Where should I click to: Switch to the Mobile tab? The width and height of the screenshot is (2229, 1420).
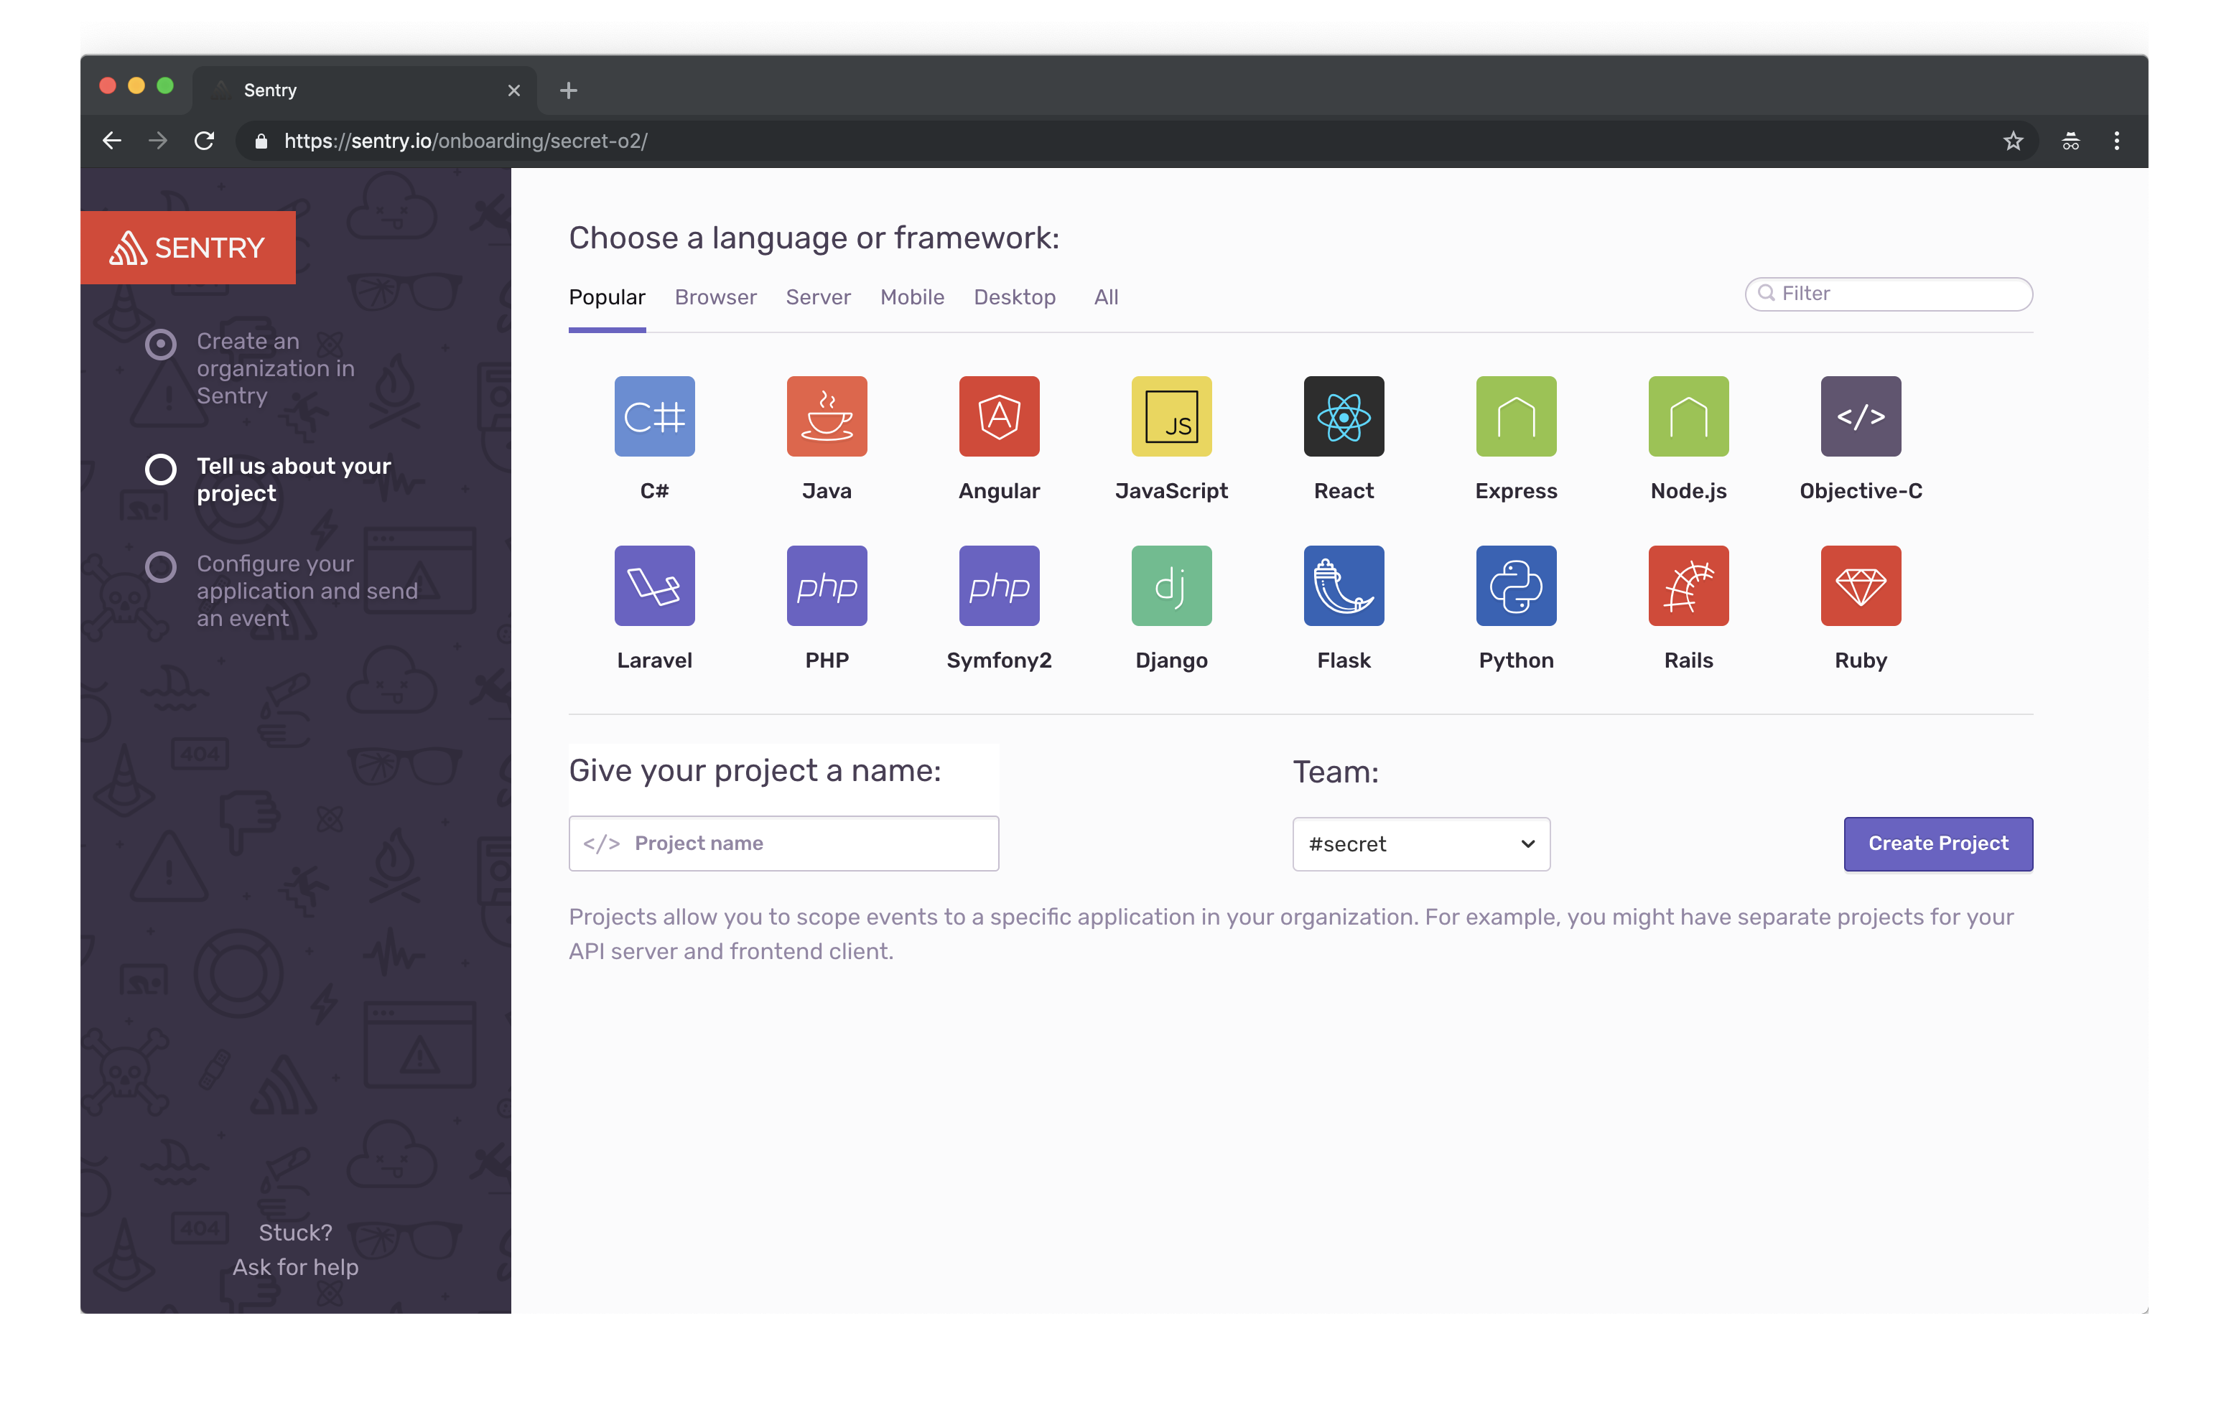(x=912, y=297)
